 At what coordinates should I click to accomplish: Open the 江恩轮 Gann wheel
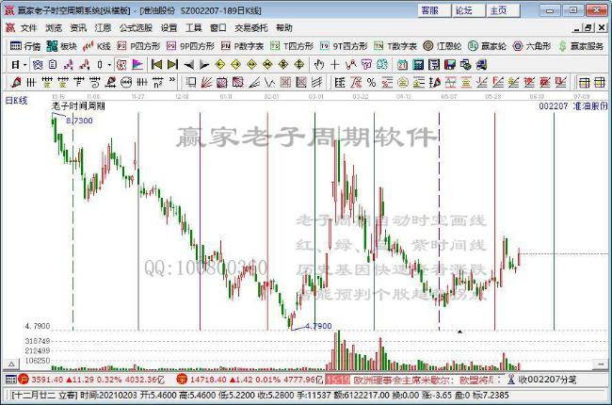click(x=443, y=46)
